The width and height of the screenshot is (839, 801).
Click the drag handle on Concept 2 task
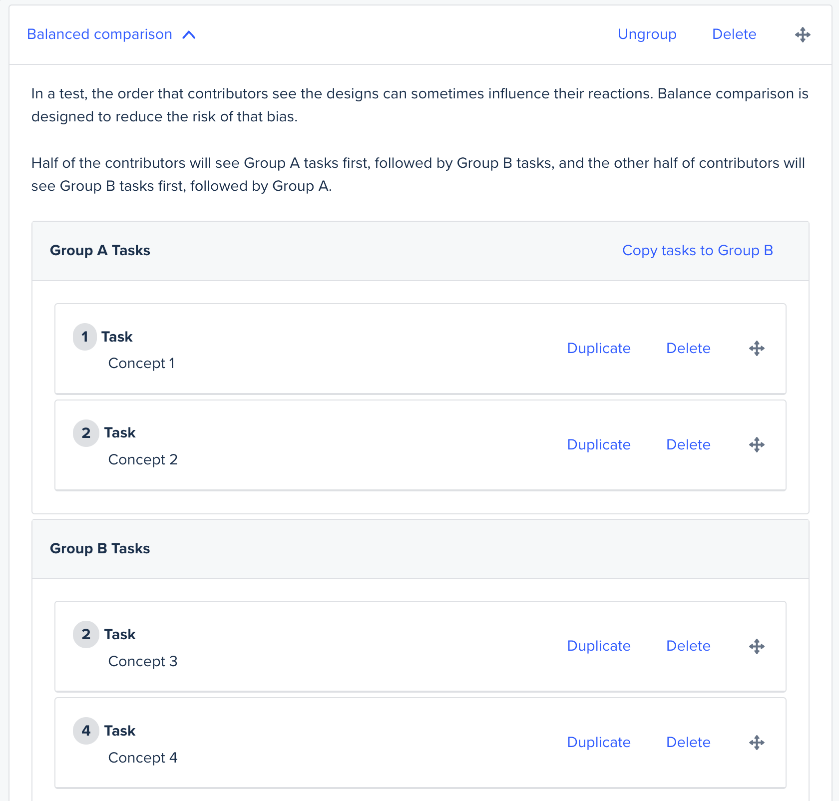(757, 444)
